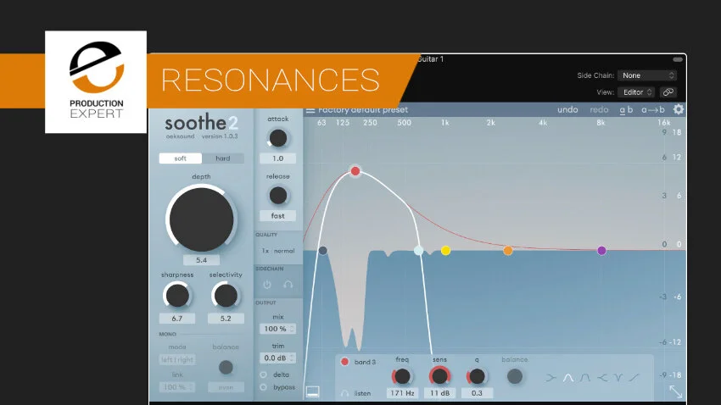Click the mono balance knob
The image size is (721, 405).
tap(226, 367)
